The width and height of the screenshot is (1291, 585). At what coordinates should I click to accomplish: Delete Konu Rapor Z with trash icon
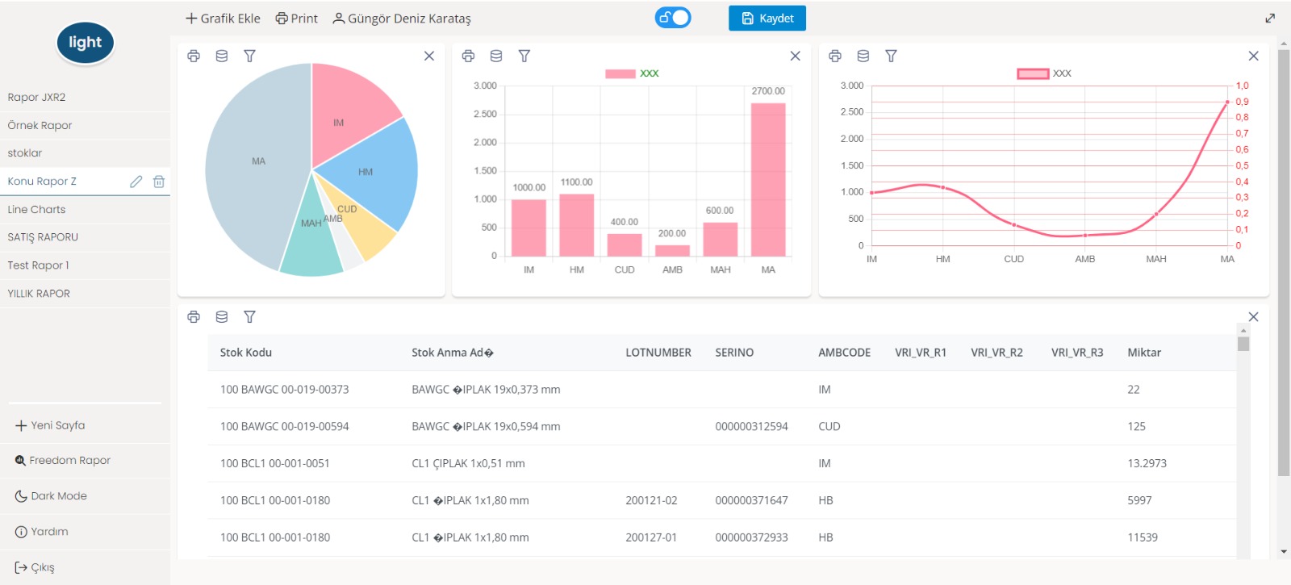(159, 182)
